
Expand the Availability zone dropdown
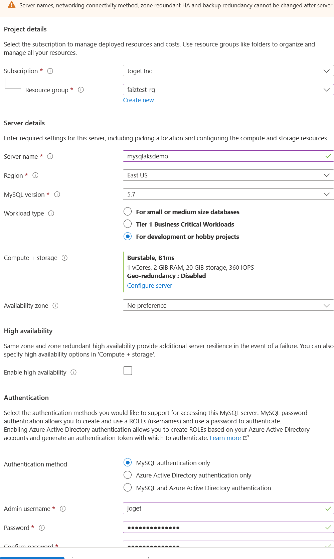point(228,305)
